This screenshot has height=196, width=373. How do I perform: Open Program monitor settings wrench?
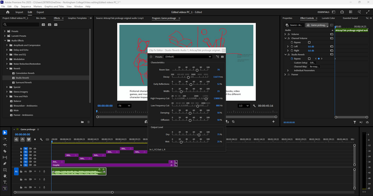[x=254, y=105]
